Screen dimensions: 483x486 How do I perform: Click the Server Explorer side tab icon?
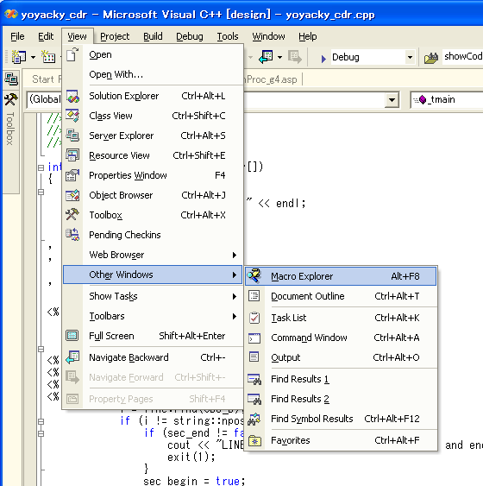11,79
